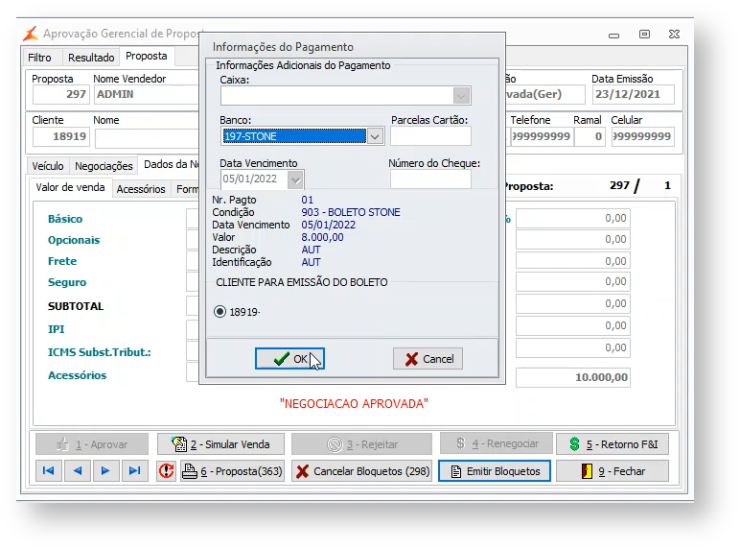Click the total value 10.000,00 field
The image size is (740, 549).
(573, 377)
